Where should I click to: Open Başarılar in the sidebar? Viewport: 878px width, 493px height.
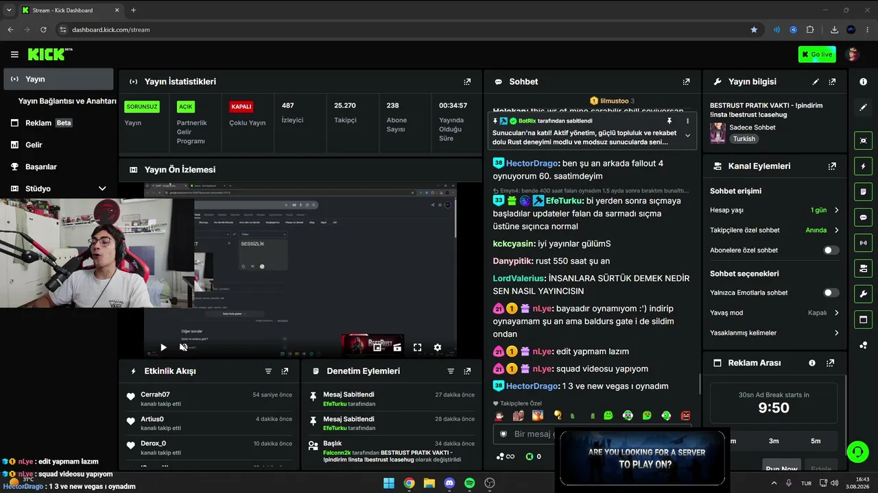tap(58, 167)
